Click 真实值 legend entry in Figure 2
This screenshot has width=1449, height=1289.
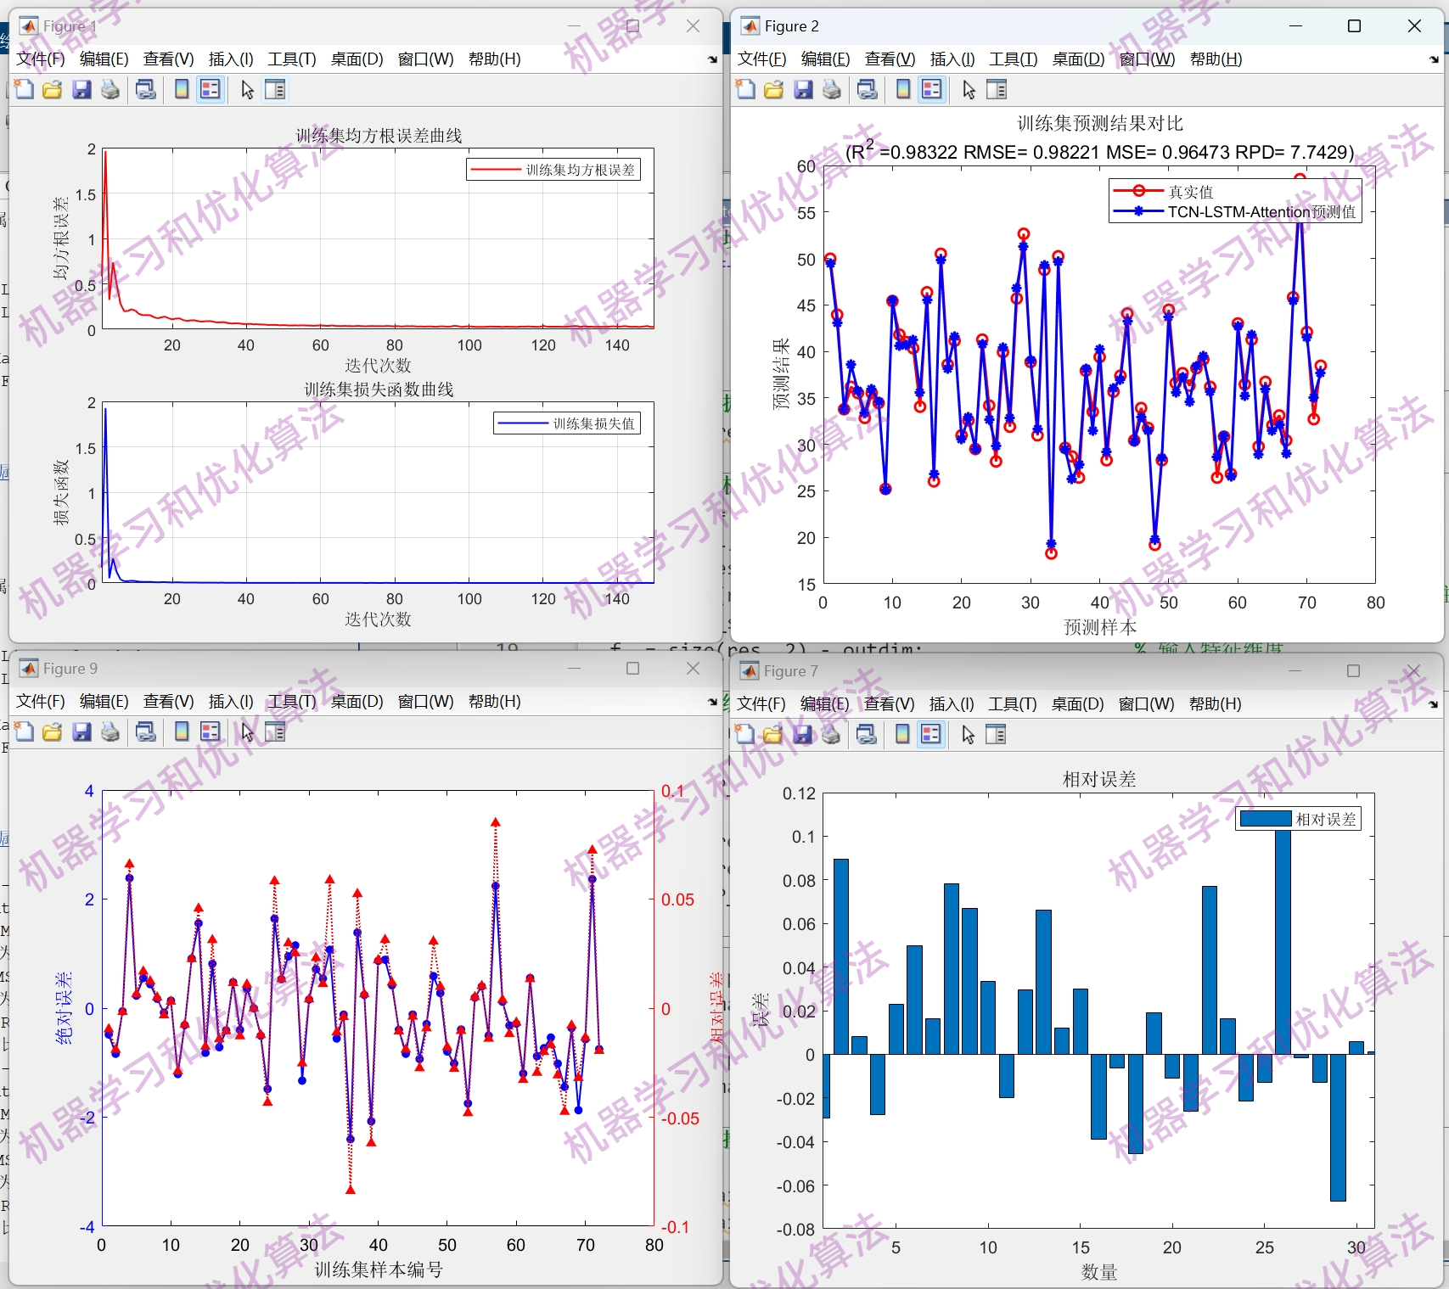click(x=1190, y=192)
